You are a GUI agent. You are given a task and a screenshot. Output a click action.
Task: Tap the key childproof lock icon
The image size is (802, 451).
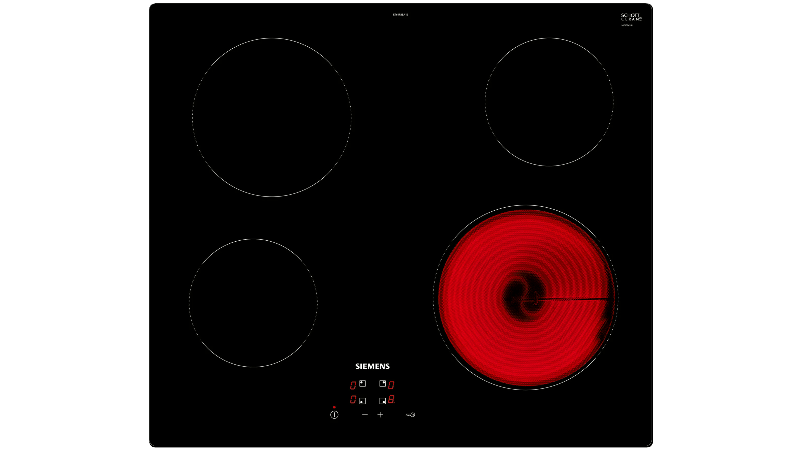point(410,414)
